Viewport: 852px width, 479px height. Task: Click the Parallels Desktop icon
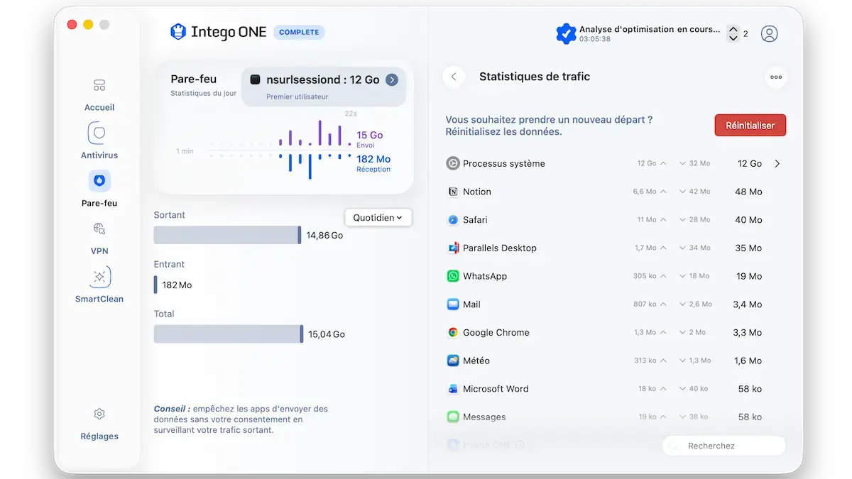click(x=453, y=248)
